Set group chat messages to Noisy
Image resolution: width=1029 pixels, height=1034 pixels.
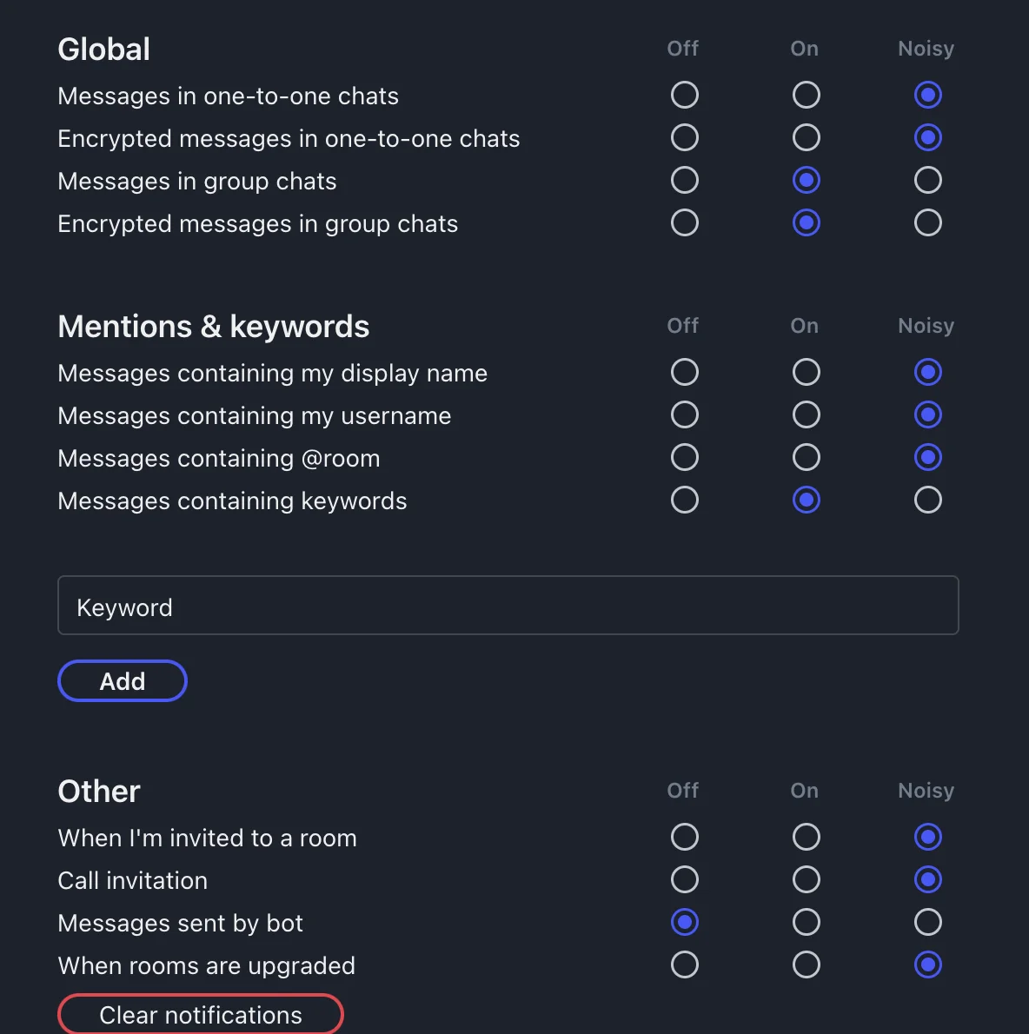tap(928, 180)
